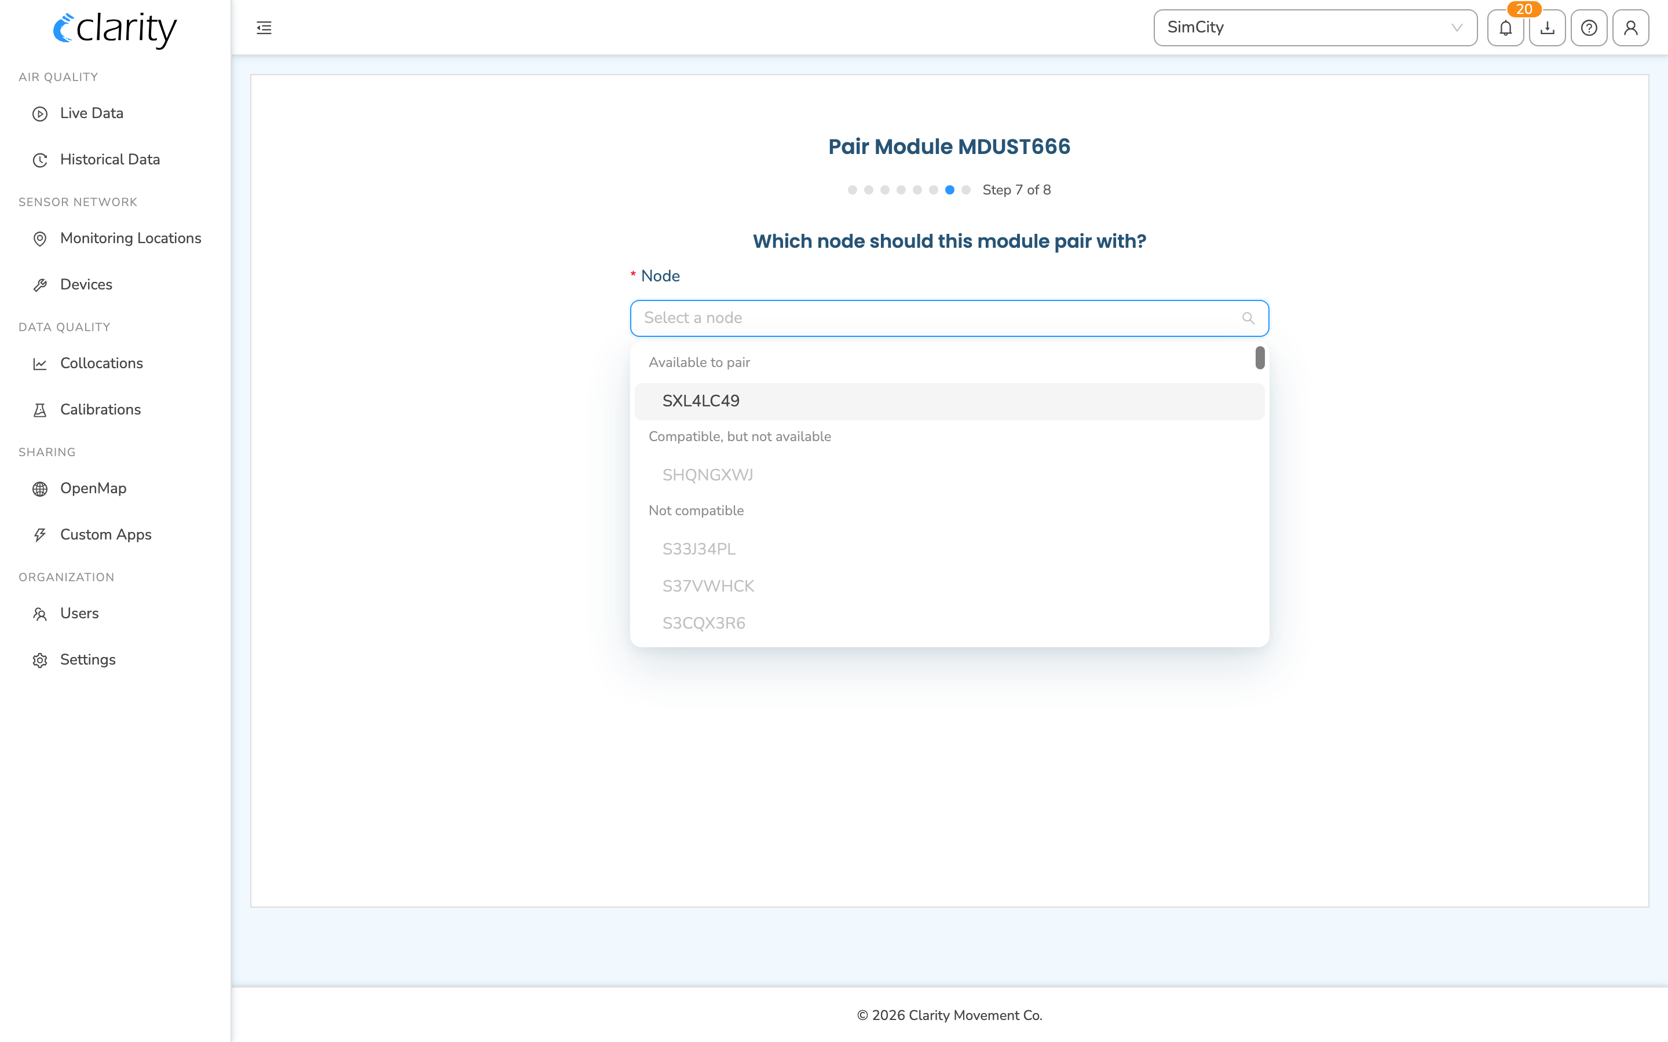
Task: Open Custom Apps page
Action: click(x=105, y=534)
